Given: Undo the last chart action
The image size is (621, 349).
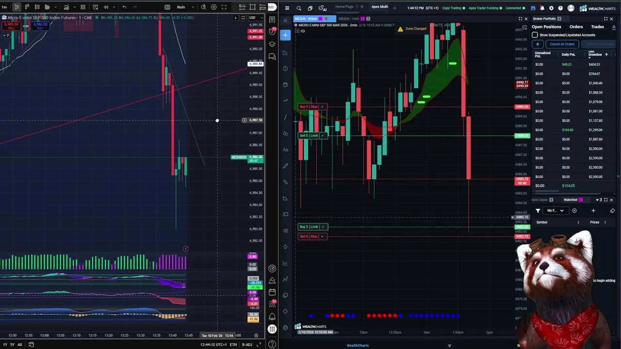Looking at the screenshot, I should [x=125, y=7].
